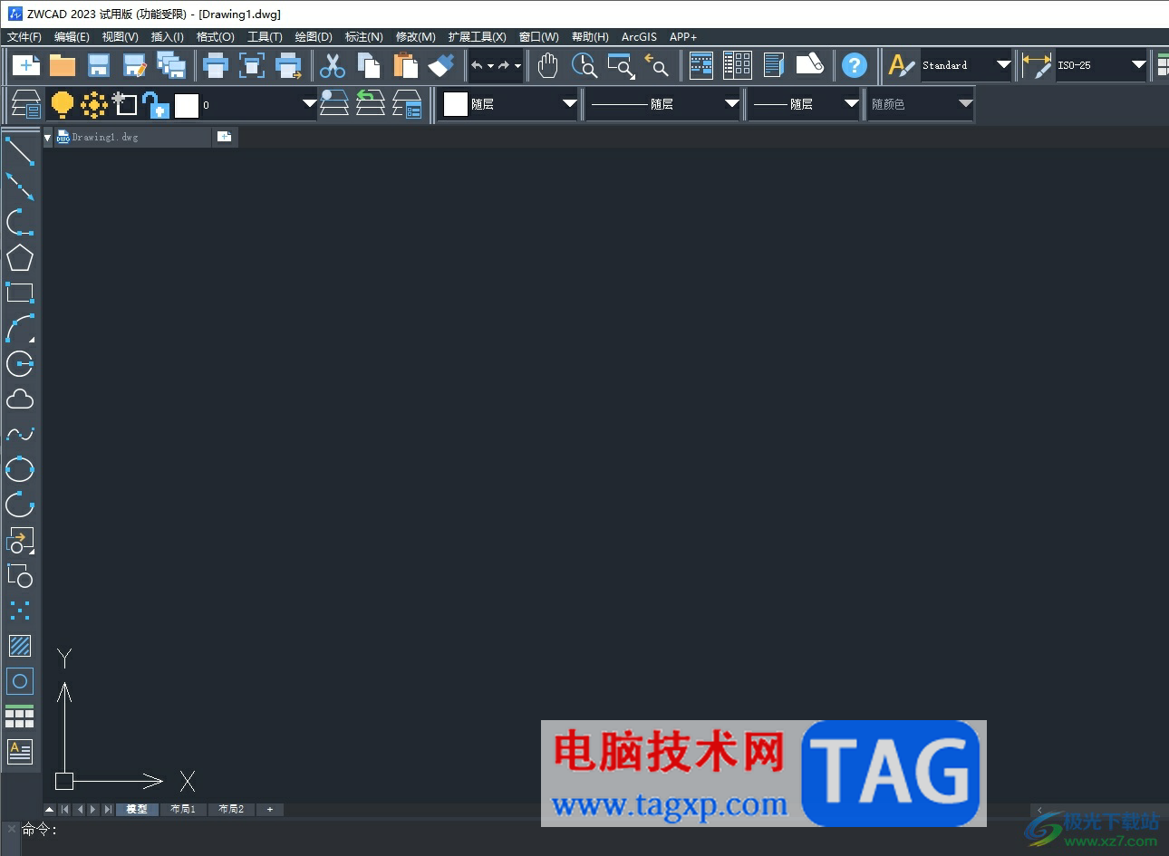Select the Hatch fill tool
The image size is (1169, 856).
pos(20,645)
